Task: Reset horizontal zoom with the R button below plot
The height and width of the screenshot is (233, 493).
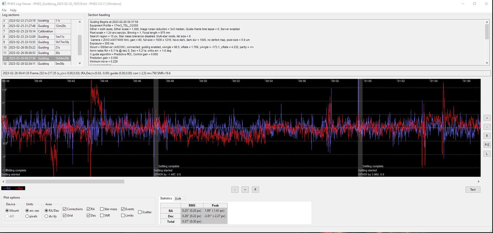Action: 255,189
